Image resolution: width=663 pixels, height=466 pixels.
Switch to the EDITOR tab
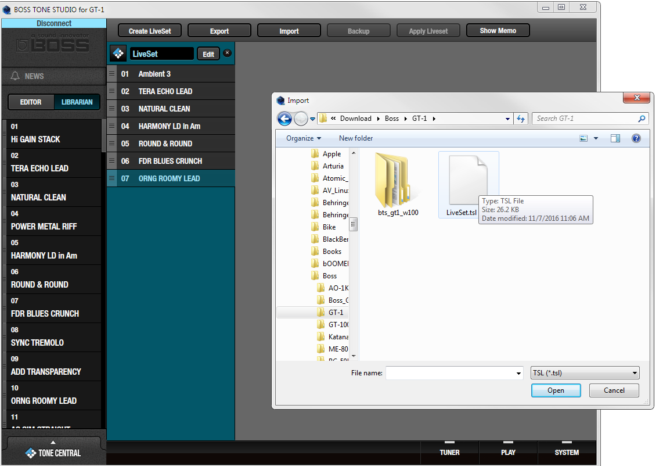coord(31,102)
